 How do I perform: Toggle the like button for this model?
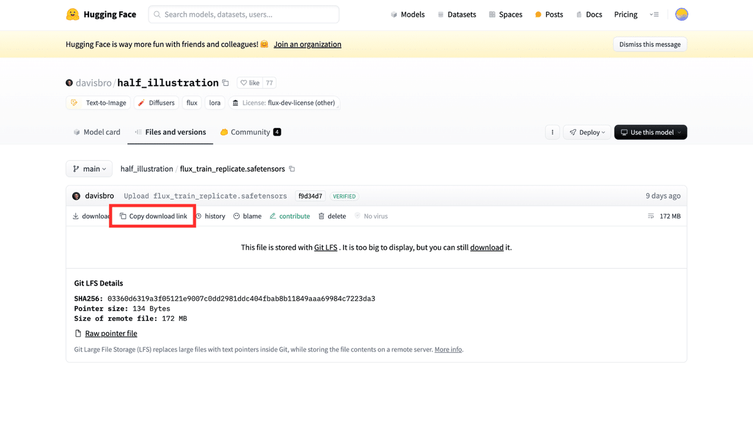[250, 82]
